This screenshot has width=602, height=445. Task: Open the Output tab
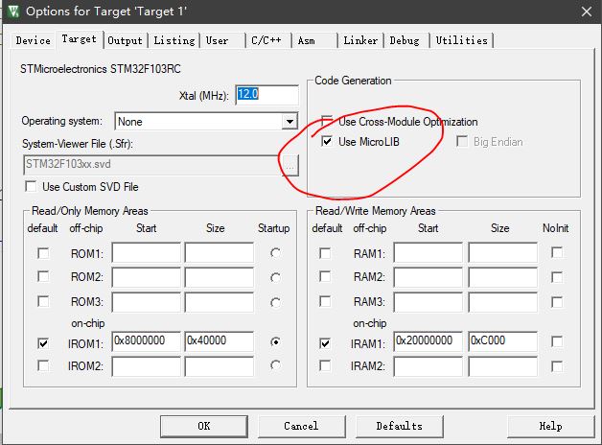(x=125, y=40)
